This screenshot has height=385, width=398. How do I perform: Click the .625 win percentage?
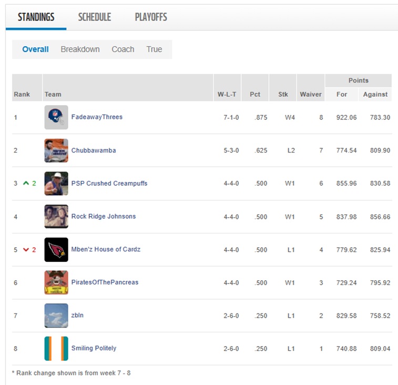261,150
